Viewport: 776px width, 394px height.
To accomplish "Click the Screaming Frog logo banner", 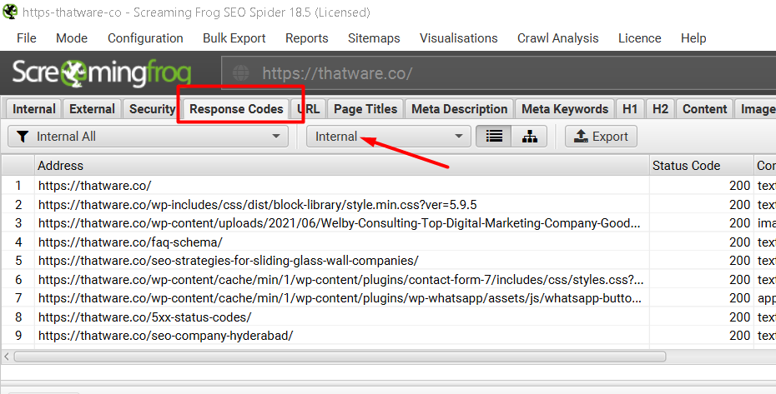I will [x=102, y=73].
